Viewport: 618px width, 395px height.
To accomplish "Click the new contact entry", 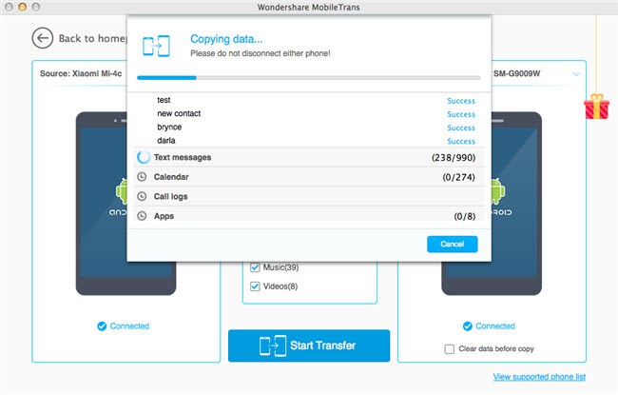I will pos(179,113).
